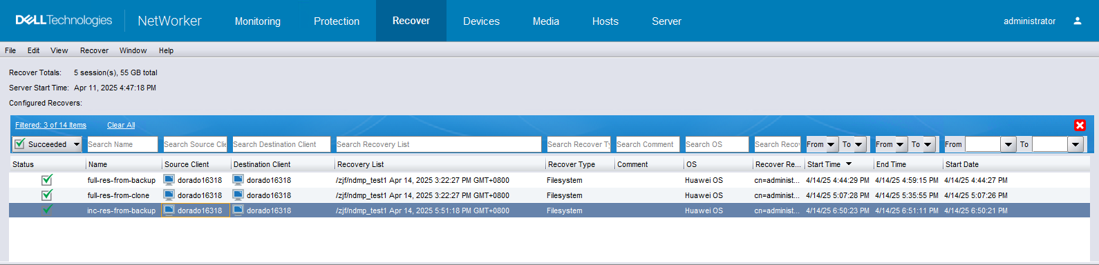This screenshot has width=1099, height=265.
Task: Open the Start Time From dropdown
Action: 831,144
